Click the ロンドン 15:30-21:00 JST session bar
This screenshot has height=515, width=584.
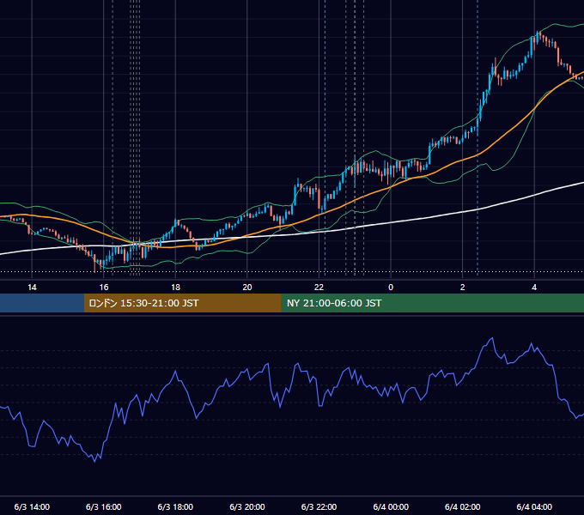[x=182, y=303]
